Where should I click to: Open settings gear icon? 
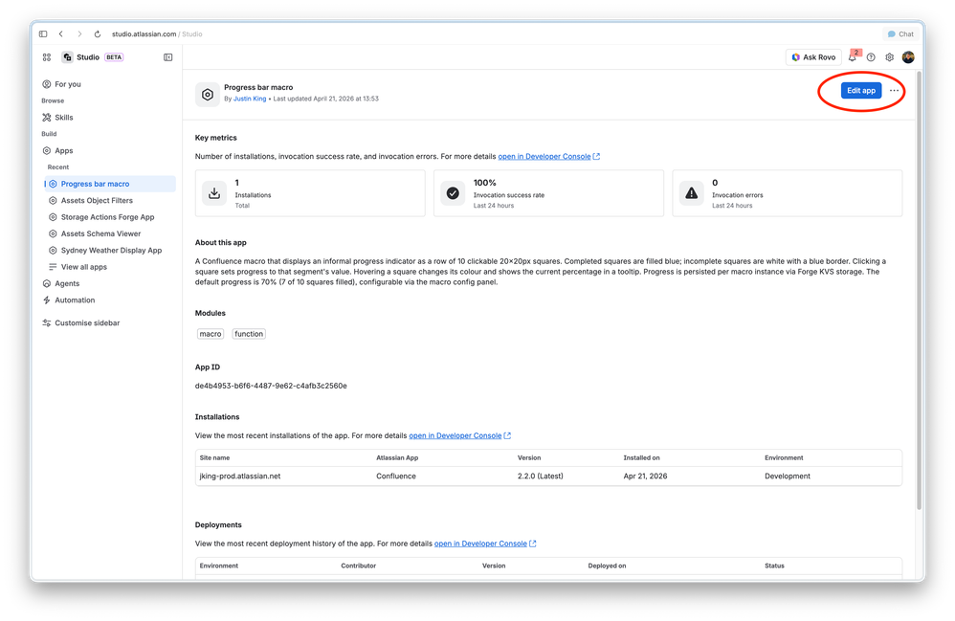(x=889, y=57)
